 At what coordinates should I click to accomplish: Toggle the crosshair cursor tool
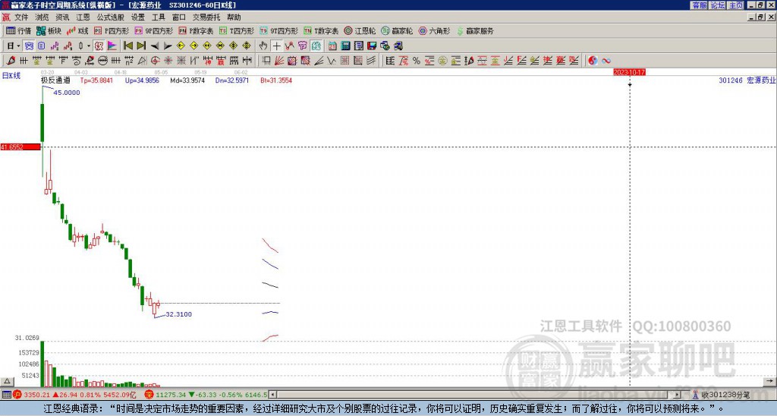(x=276, y=46)
